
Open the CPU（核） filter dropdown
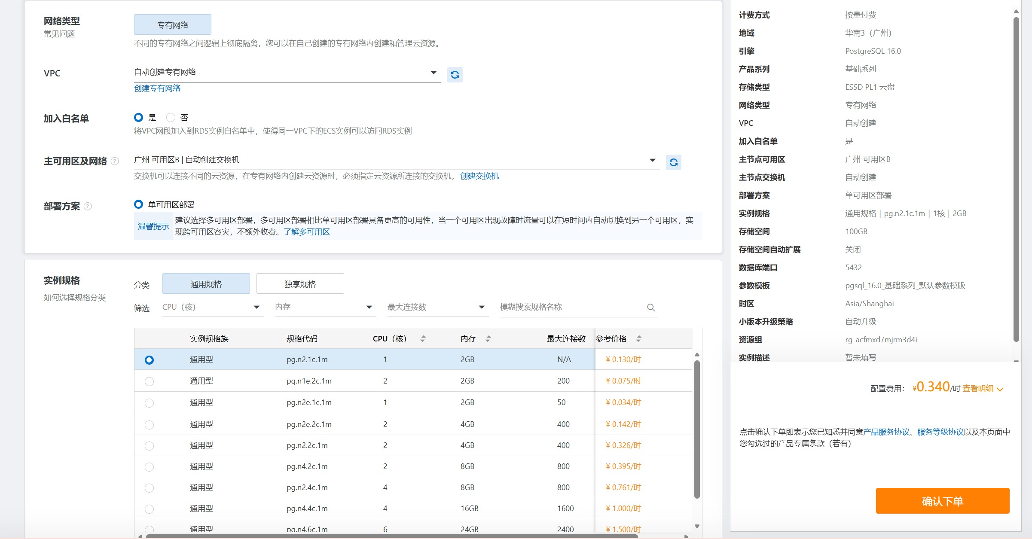212,307
